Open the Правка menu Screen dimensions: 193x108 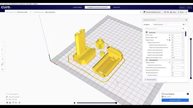(x=6, y=4)
